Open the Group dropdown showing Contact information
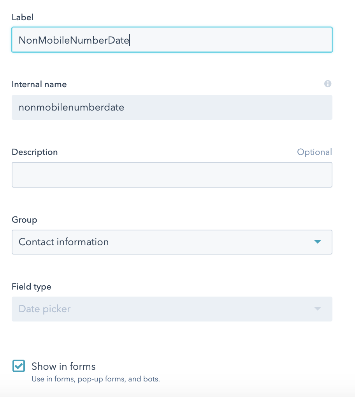This screenshot has height=397, width=355. tap(172, 242)
